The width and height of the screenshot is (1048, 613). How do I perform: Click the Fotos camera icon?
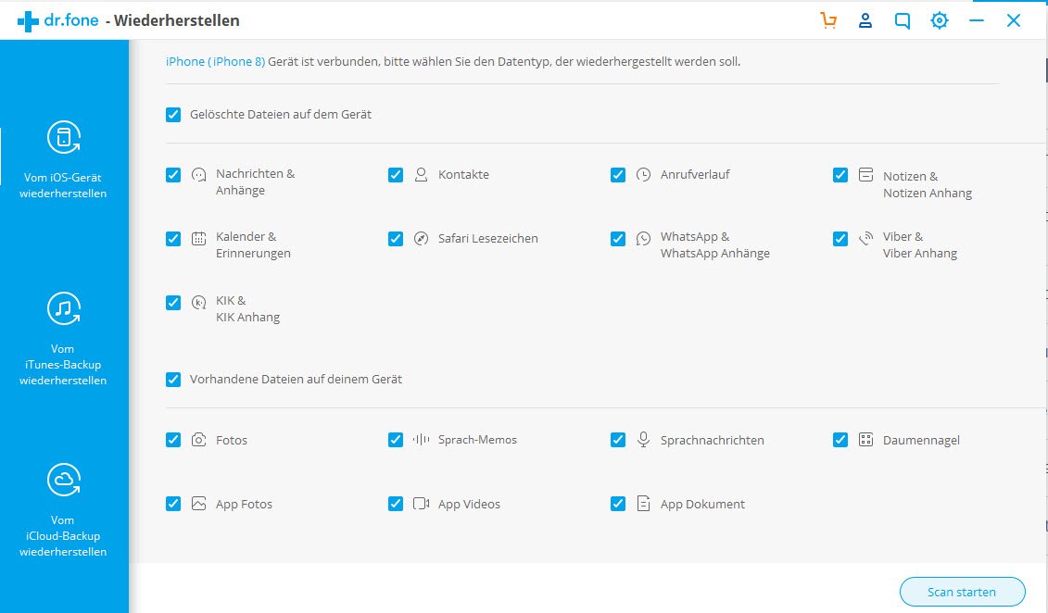tap(199, 440)
